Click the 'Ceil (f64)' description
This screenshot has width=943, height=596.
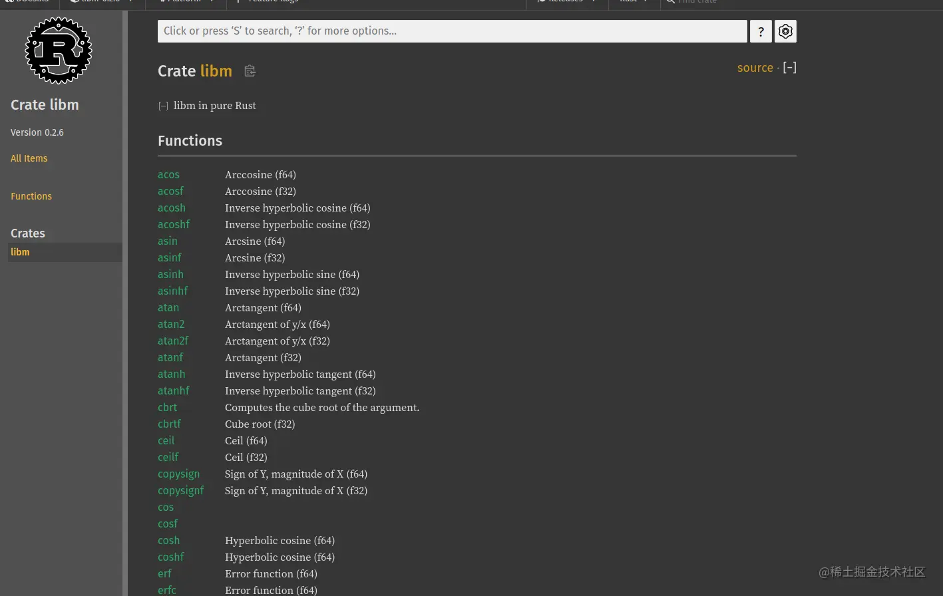[x=246, y=440]
